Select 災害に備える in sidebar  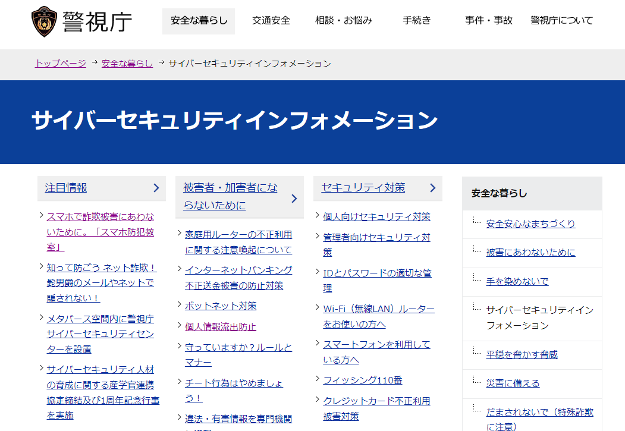pos(513,383)
